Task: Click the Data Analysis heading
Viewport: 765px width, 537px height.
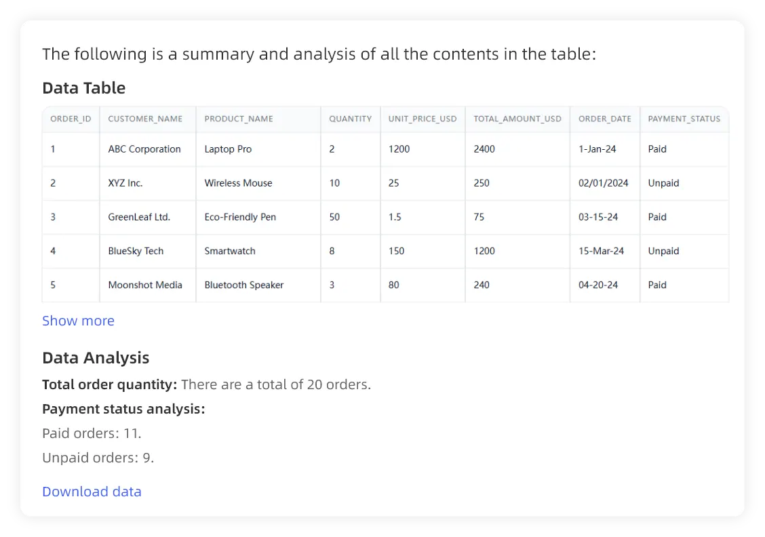Action: 96,358
